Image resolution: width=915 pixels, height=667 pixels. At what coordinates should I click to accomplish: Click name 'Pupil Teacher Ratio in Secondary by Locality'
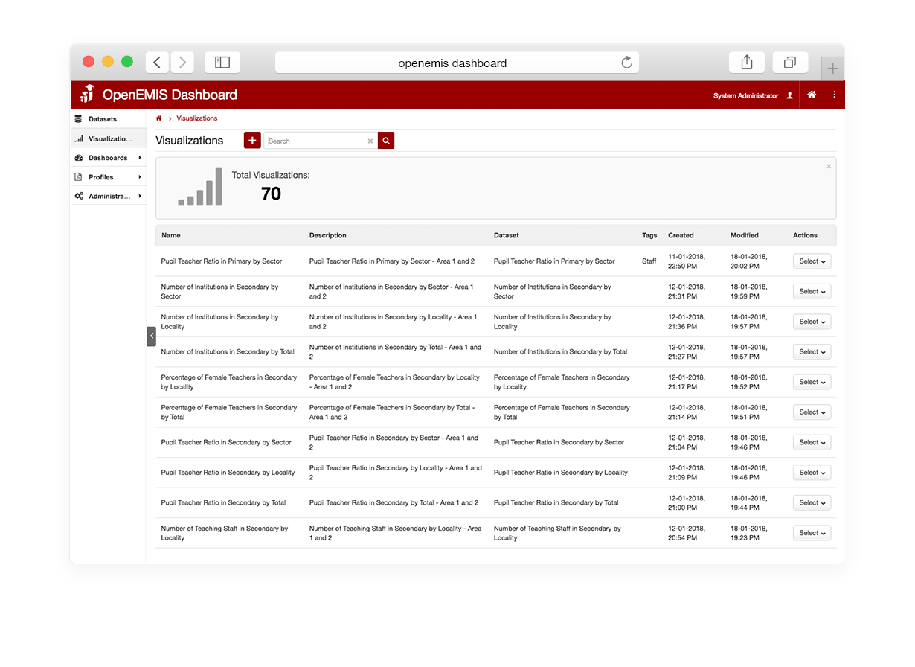coord(228,473)
